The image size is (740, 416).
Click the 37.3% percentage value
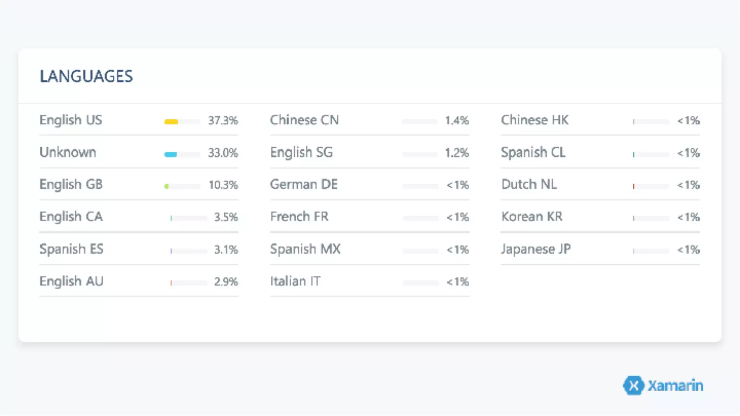point(223,120)
